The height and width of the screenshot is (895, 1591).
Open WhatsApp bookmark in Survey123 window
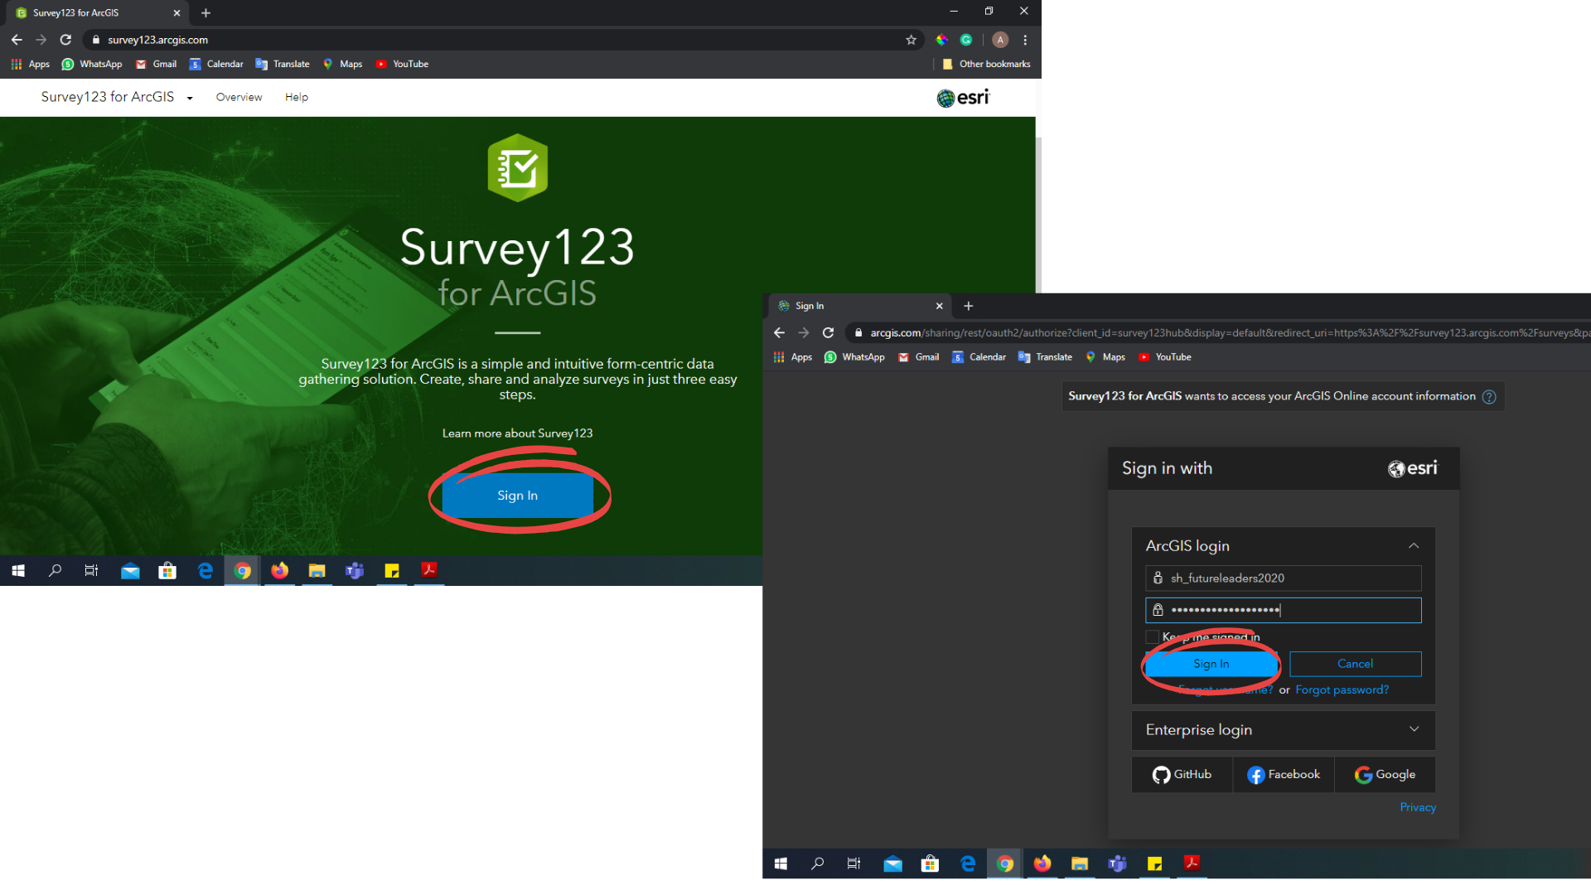(92, 64)
